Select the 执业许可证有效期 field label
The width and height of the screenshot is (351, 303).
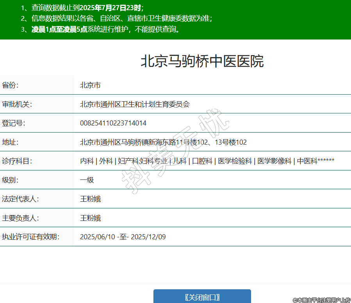(x=30, y=237)
